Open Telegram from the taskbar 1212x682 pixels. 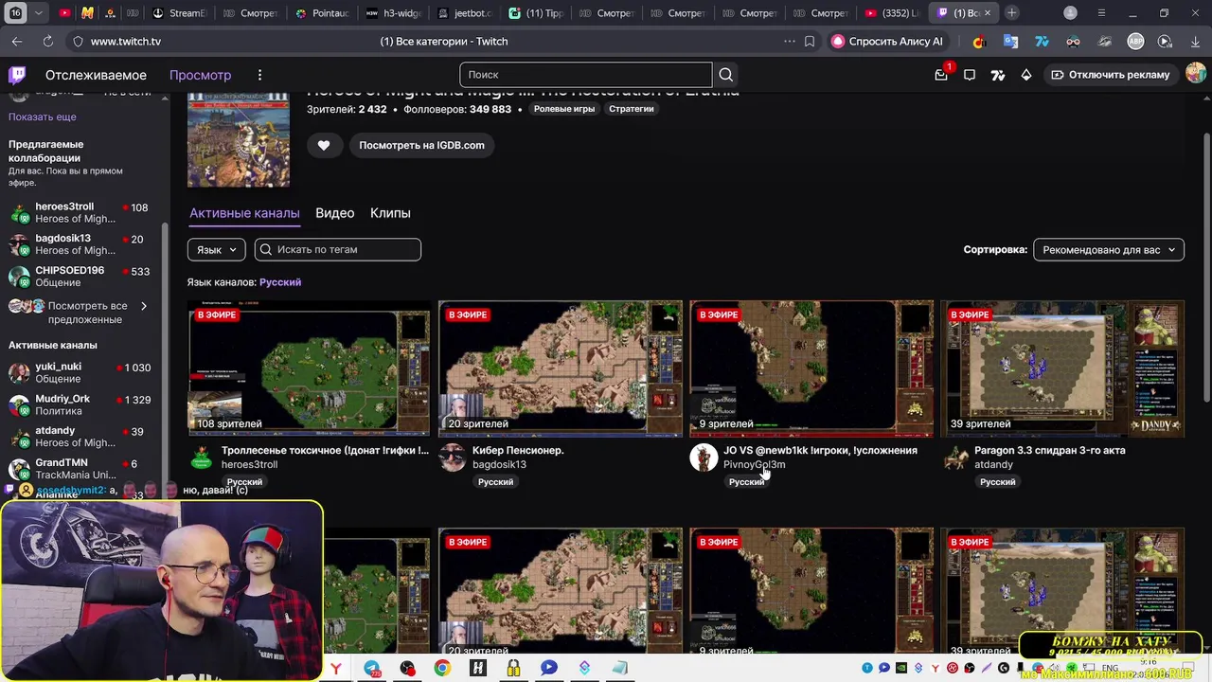371,669
